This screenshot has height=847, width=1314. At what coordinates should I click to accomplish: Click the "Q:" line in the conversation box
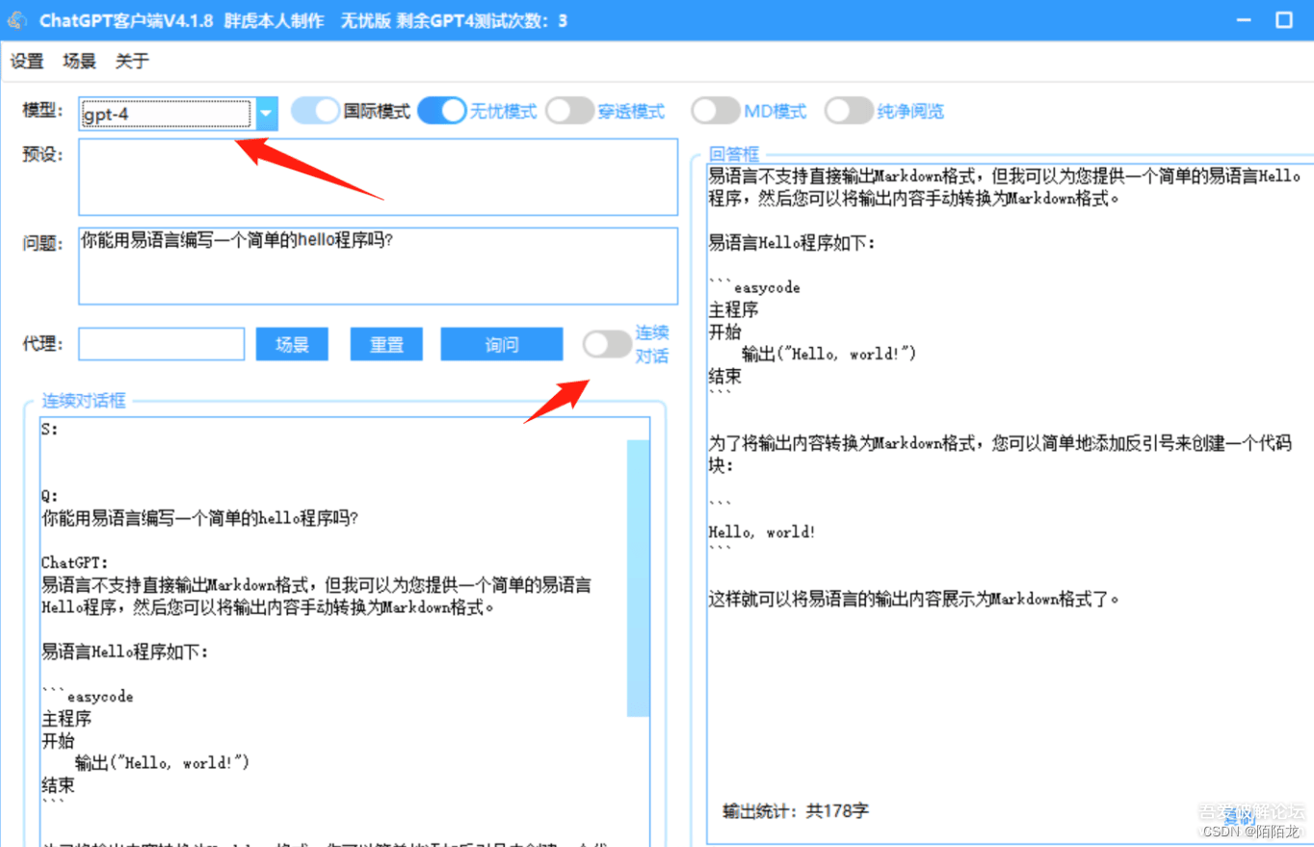coord(50,496)
